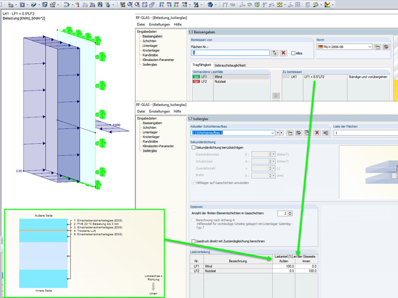Click the yellow four-window arrangement toolbar icon
The width and height of the screenshot is (398, 298).
(x=280, y=4)
